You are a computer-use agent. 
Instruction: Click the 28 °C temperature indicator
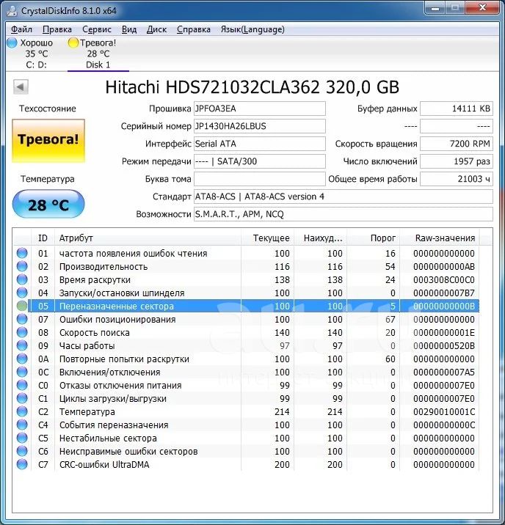coord(48,204)
